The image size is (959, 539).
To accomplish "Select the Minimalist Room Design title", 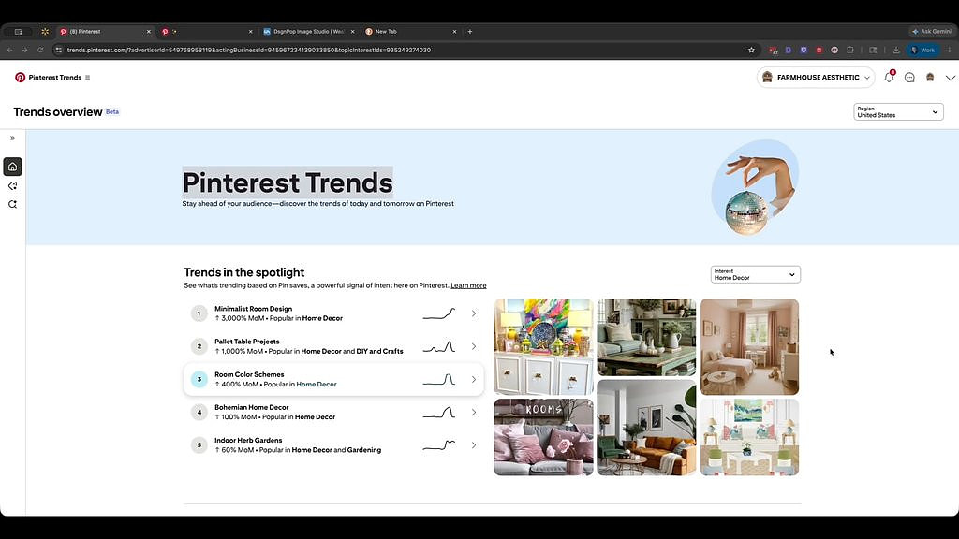I will pyautogui.click(x=253, y=309).
